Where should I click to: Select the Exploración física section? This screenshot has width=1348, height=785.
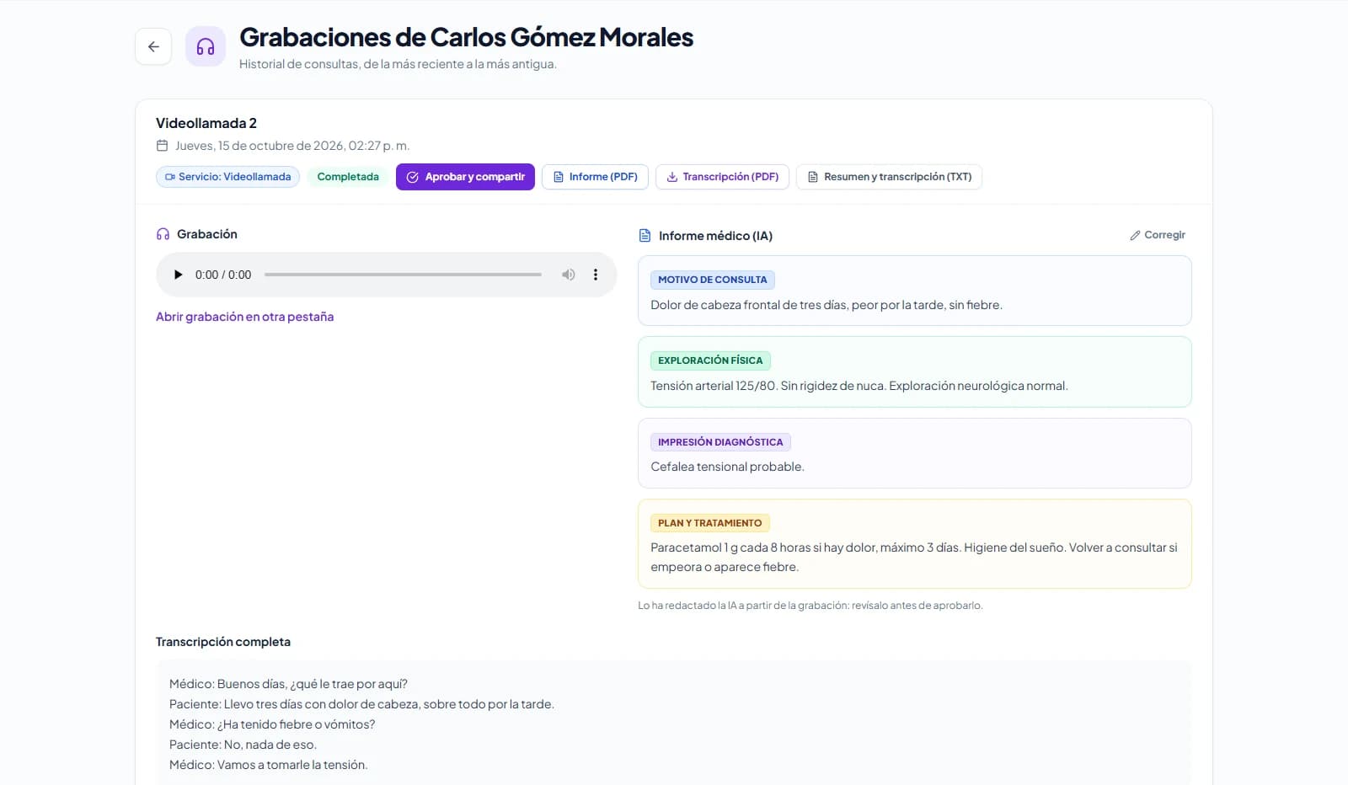tap(915, 371)
